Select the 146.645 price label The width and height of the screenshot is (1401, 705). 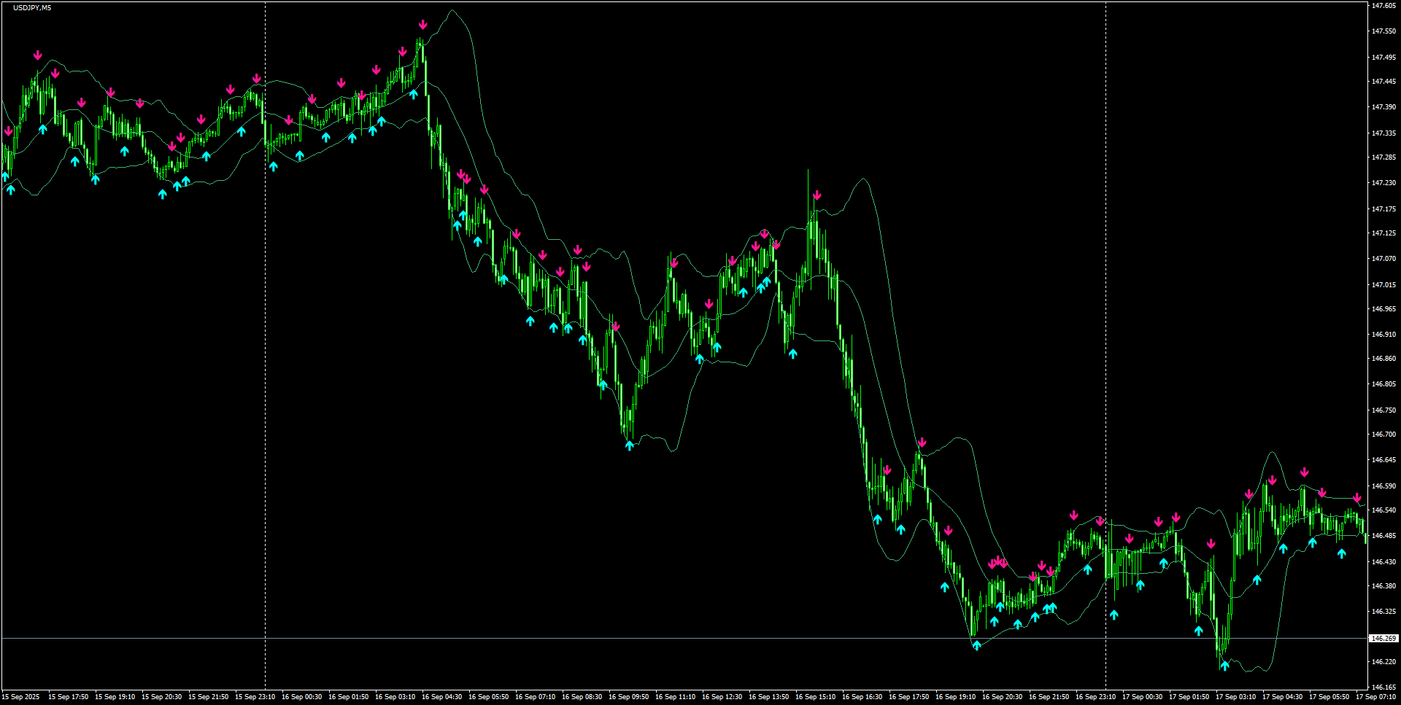pyautogui.click(x=1383, y=460)
